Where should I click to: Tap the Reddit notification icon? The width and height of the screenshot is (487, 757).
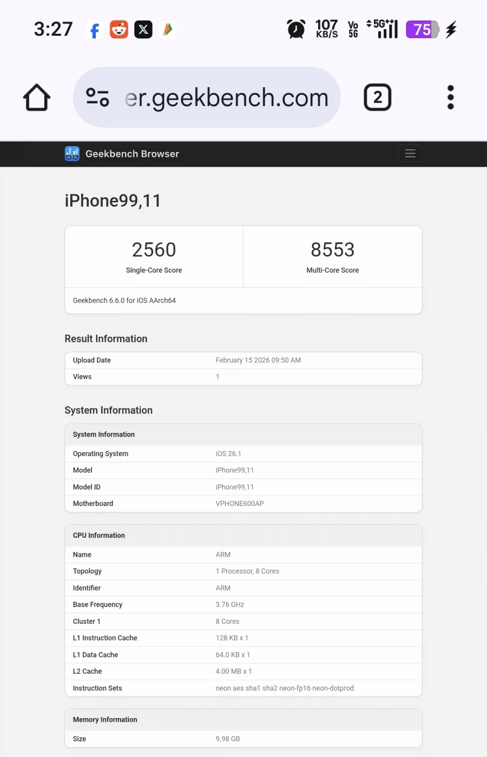pyautogui.click(x=119, y=29)
